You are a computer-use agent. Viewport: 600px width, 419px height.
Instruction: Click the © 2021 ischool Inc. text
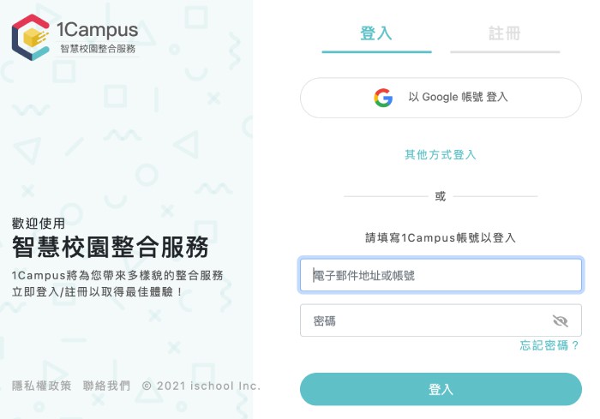coord(201,386)
